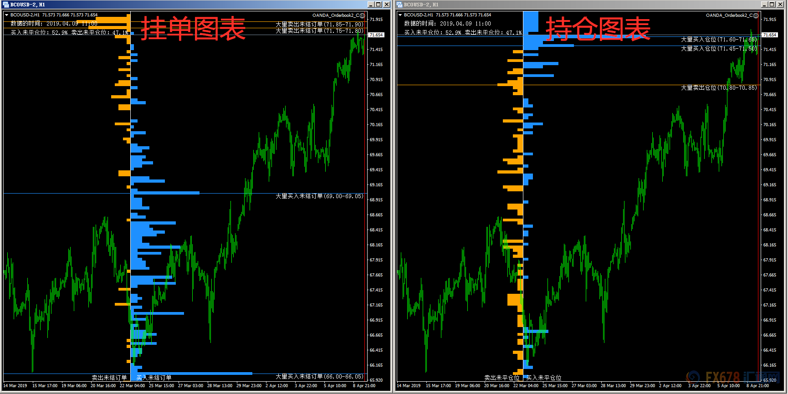Select the 71.654 current price tag in right chart
Image resolution: width=788 pixels, height=394 pixels.
(769, 35)
